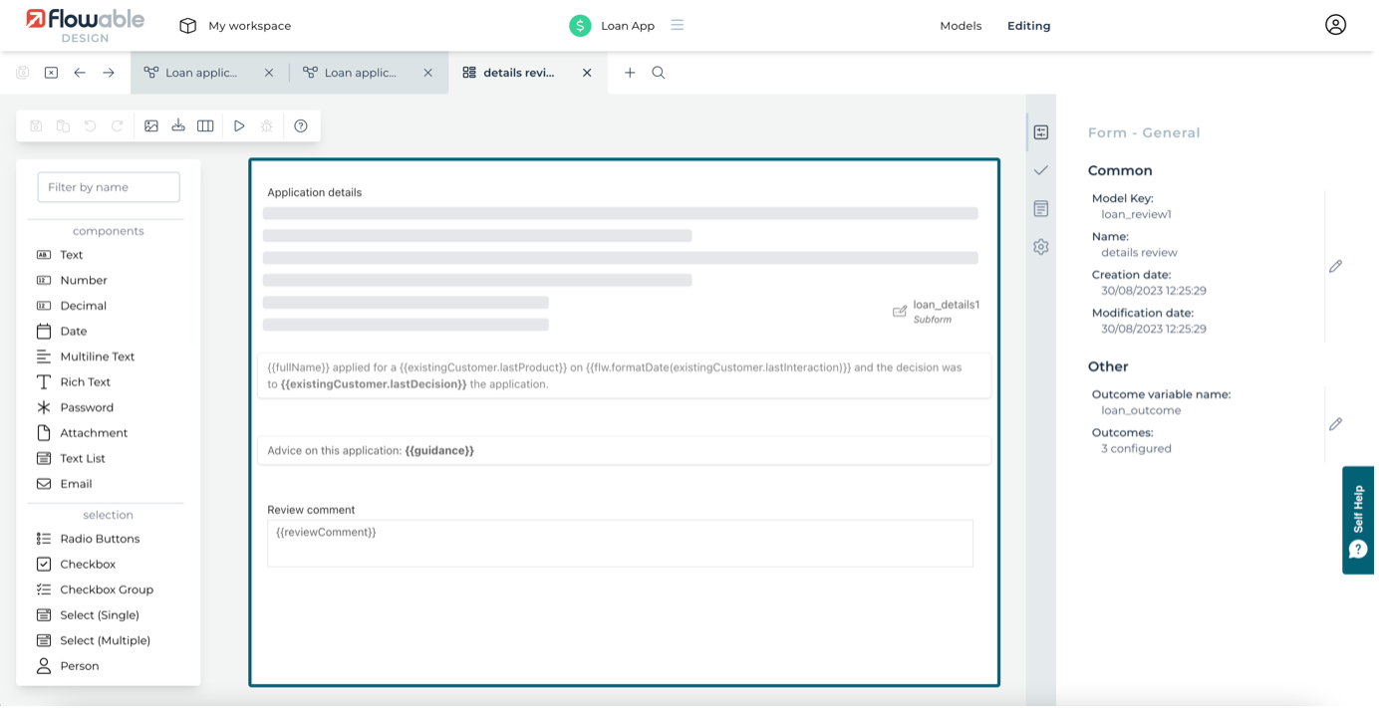1379x708 pixels.
Task: Click the download icon in editor toolbar
Action: coord(178,126)
